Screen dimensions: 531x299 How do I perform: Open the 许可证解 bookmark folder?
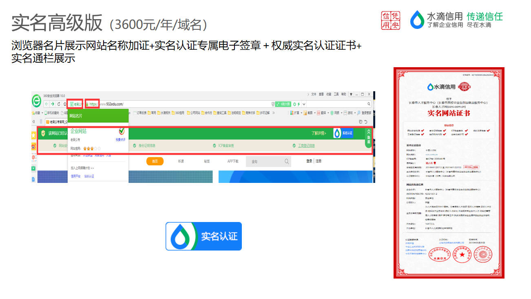[x=263, y=112]
